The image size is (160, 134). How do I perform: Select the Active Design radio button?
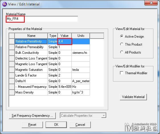[x=122, y=36]
